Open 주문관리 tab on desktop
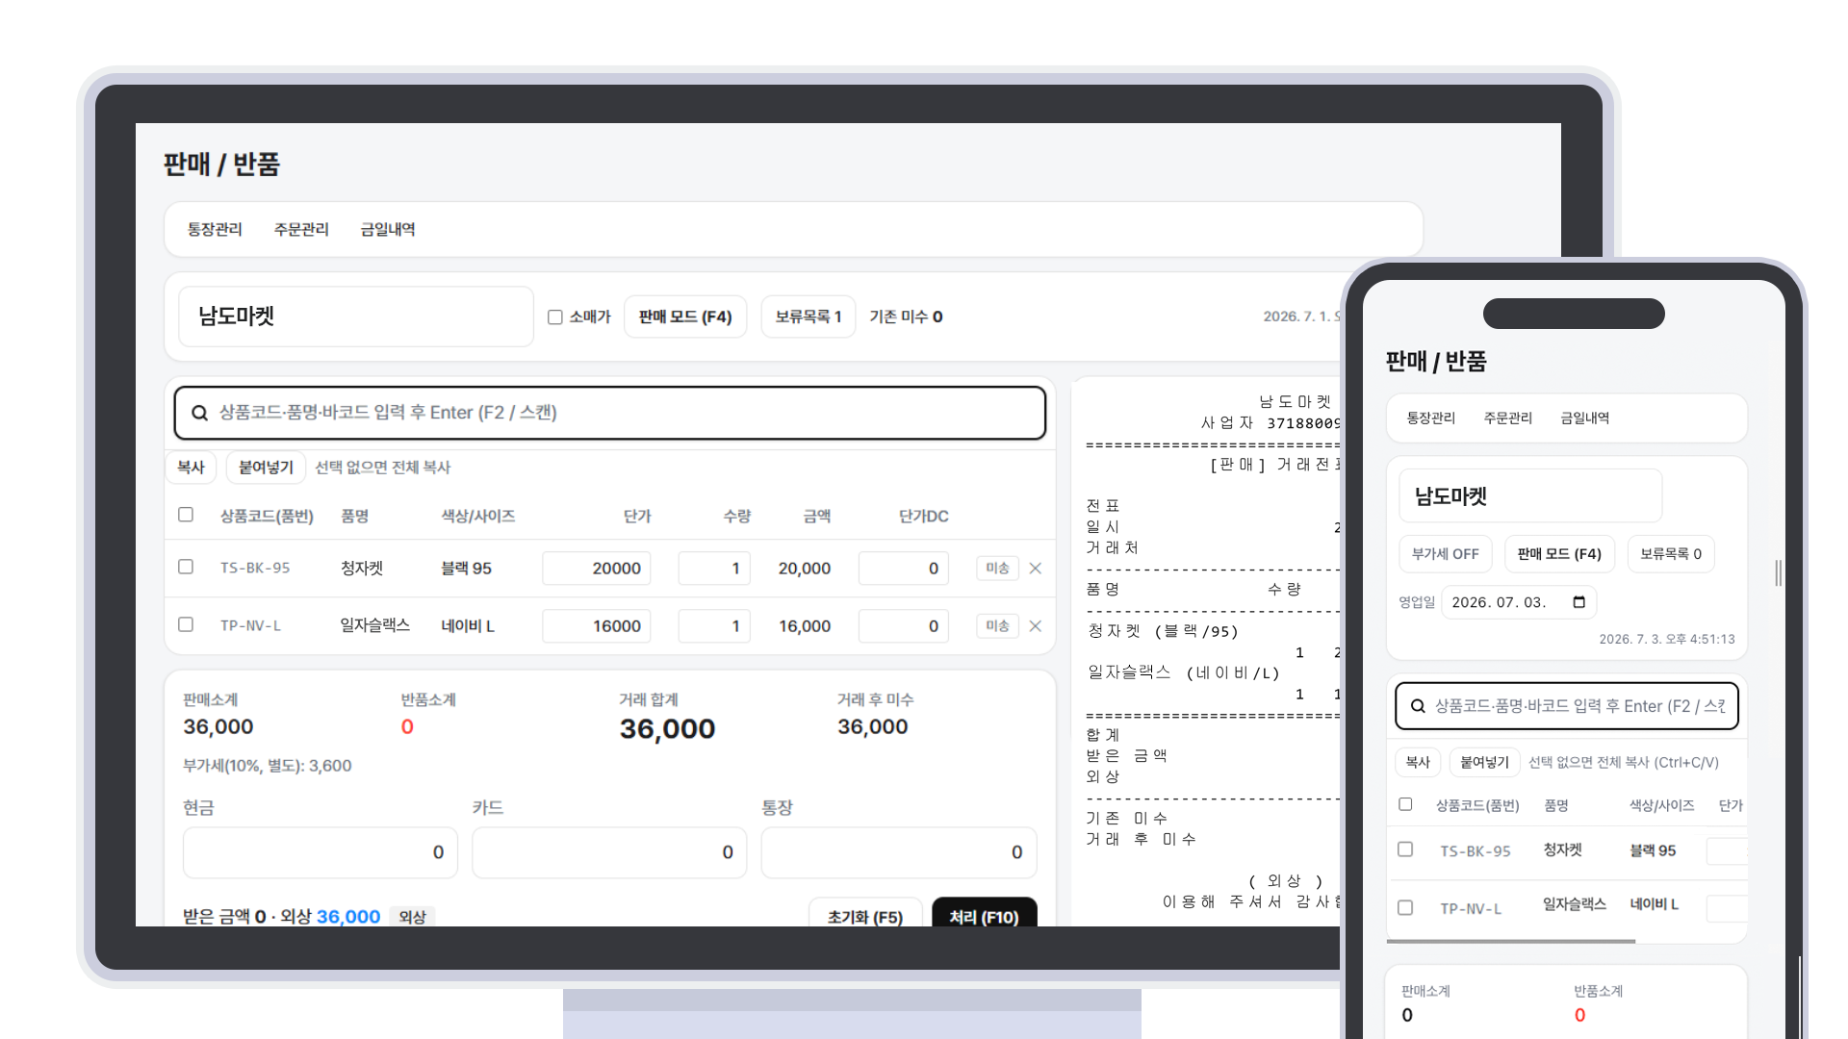Screen dimensions: 1848x1039 [301, 229]
